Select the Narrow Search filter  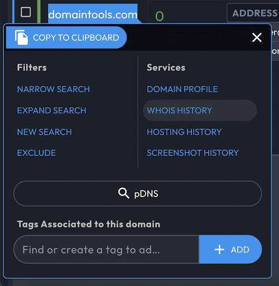(54, 89)
